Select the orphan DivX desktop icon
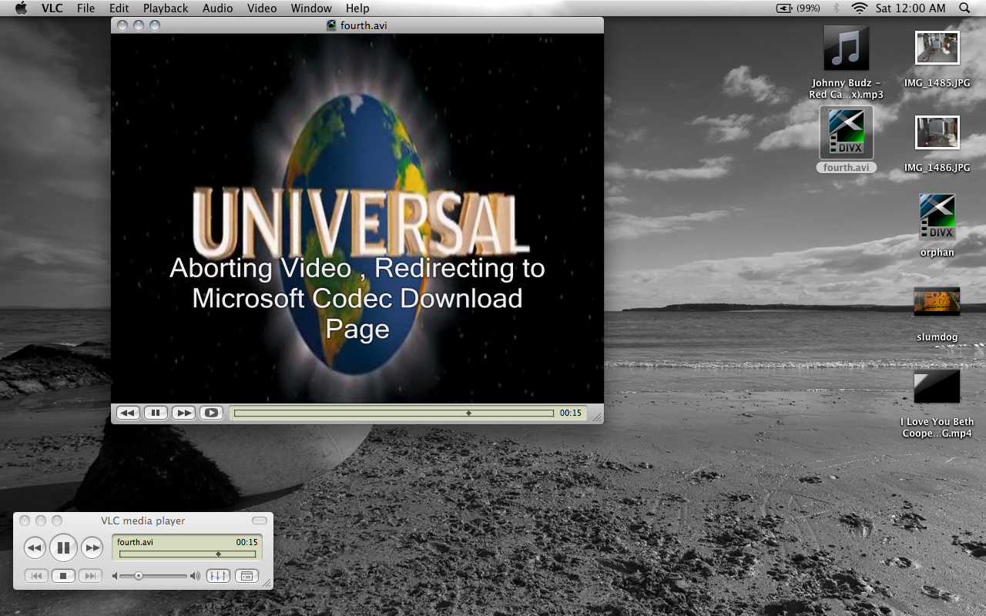986x616 pixels. 937,225
